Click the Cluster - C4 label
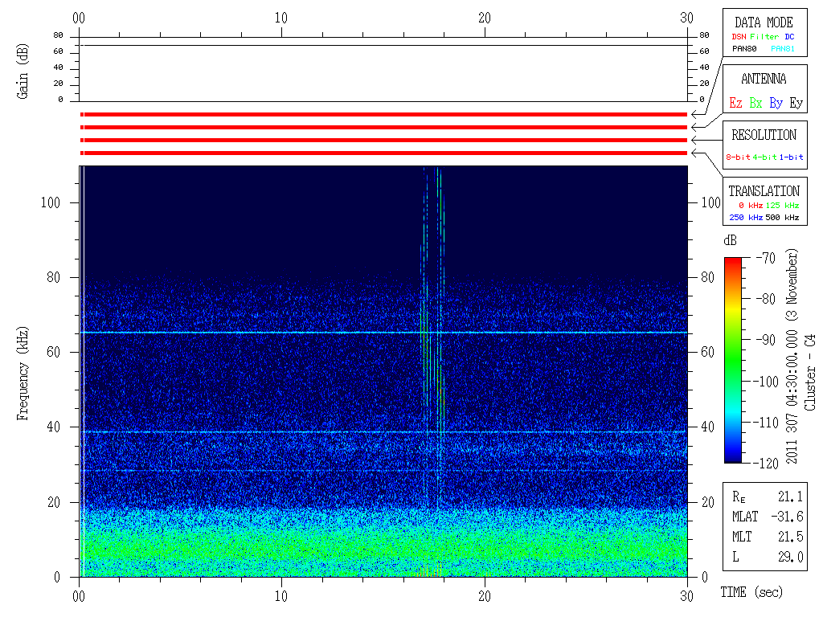This screenshot has height=617, width=823. 810,372
